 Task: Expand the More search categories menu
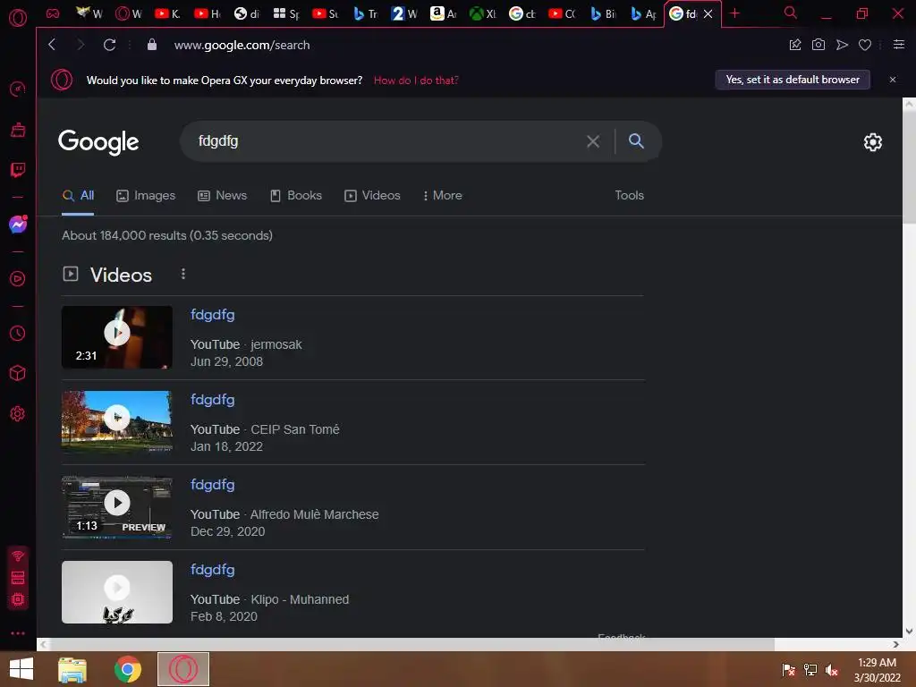442,196
